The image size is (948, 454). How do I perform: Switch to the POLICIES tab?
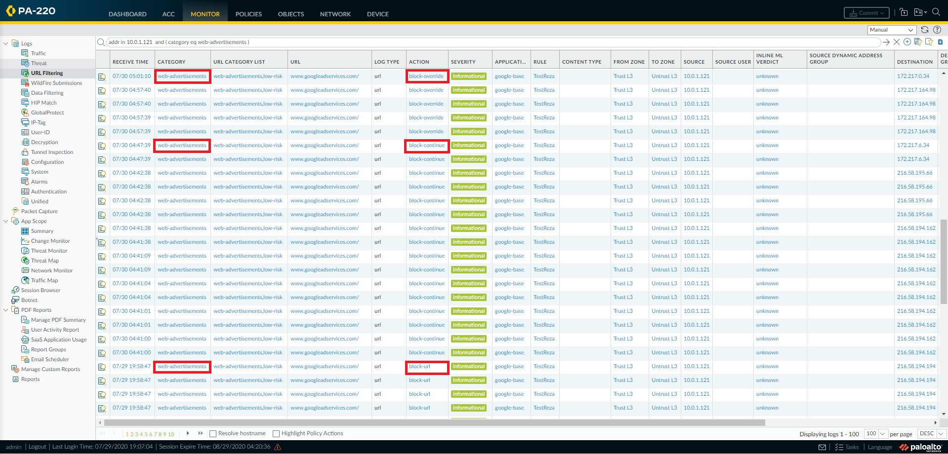[x=248, y=14]
